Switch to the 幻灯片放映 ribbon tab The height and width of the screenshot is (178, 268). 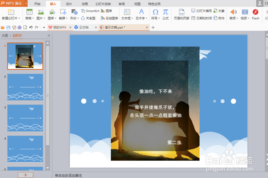pyautogui.click(x=103, y=4)
